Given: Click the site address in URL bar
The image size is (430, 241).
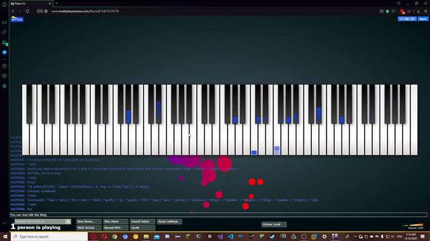Looking at the screenshot, I should coord(85,11).
